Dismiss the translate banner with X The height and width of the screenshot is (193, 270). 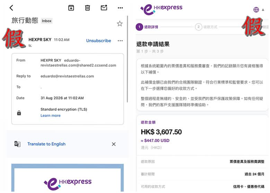point(114,144)
